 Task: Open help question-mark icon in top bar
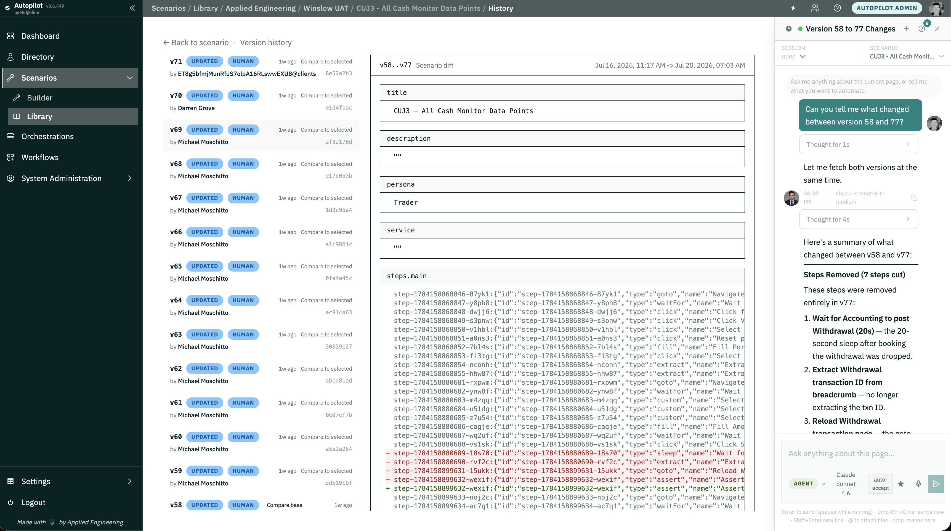pyautogui.click(x=837, y=8)
